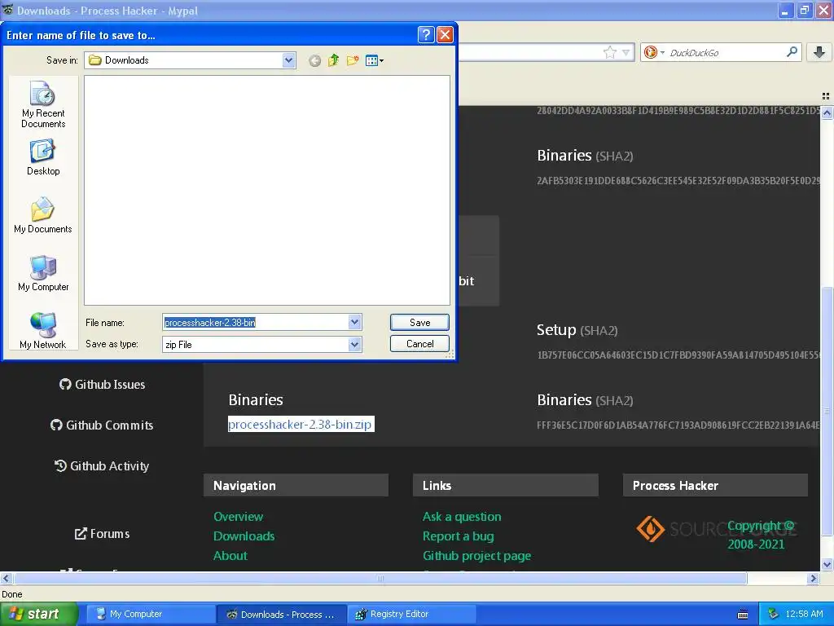Screen dimensions: 834x626
Task: Open Github Commits sidebar link
Action: point(102,425)
